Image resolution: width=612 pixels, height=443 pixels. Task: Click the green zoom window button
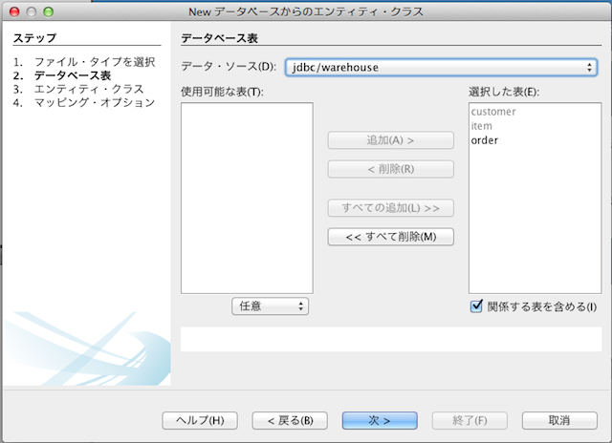pyautogui.click(x=48, y=11)
